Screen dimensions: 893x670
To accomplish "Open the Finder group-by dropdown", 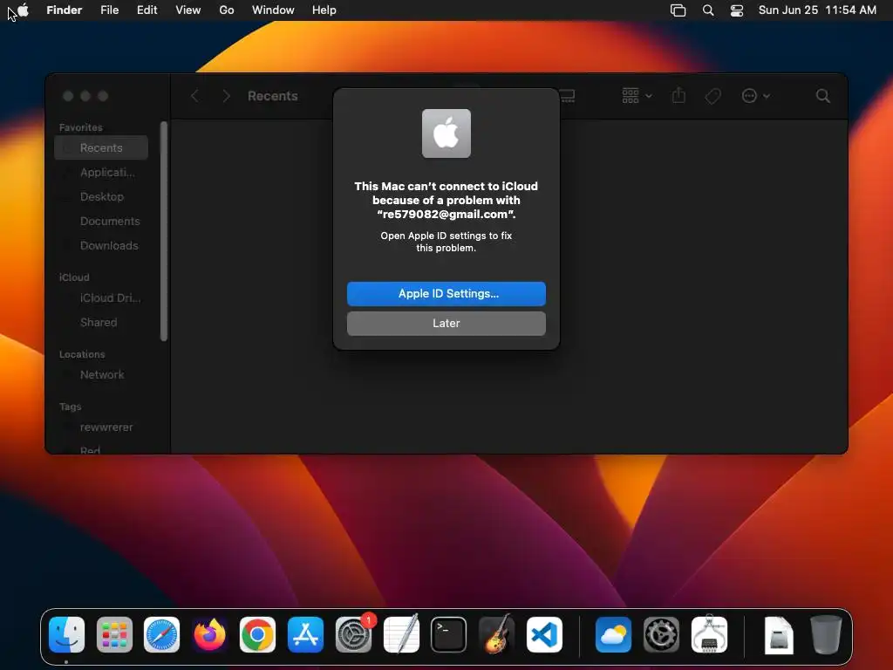I will pos(637,96).
